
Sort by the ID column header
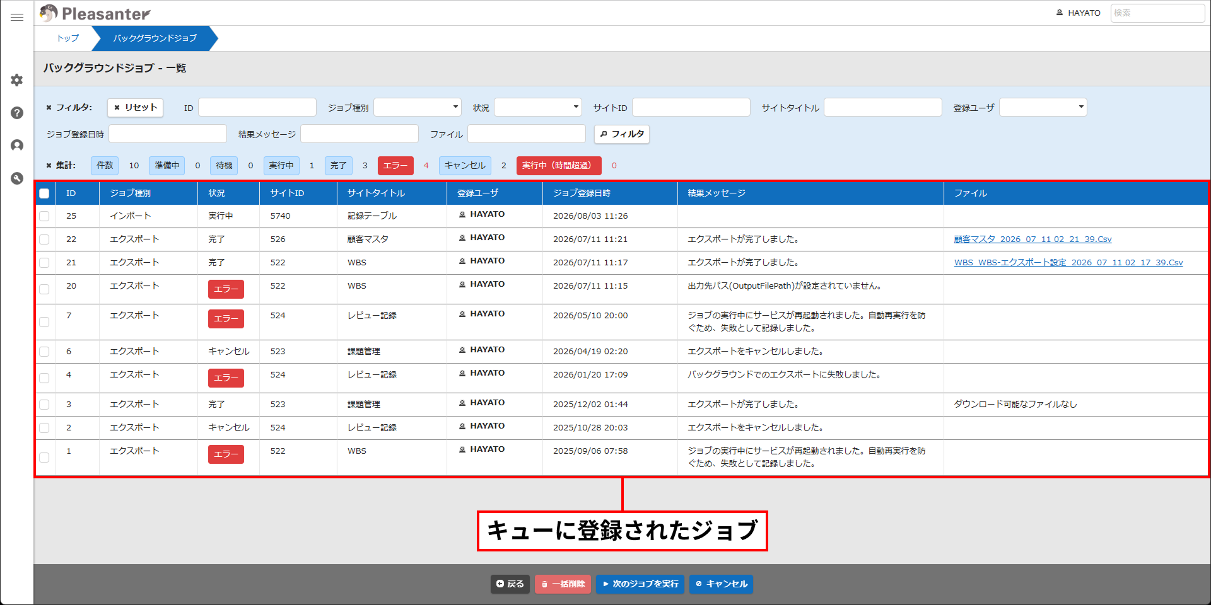coord(78,193)
